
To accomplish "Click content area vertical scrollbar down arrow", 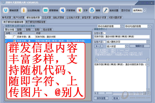I will pyautogui.click(x=148, y=90).
